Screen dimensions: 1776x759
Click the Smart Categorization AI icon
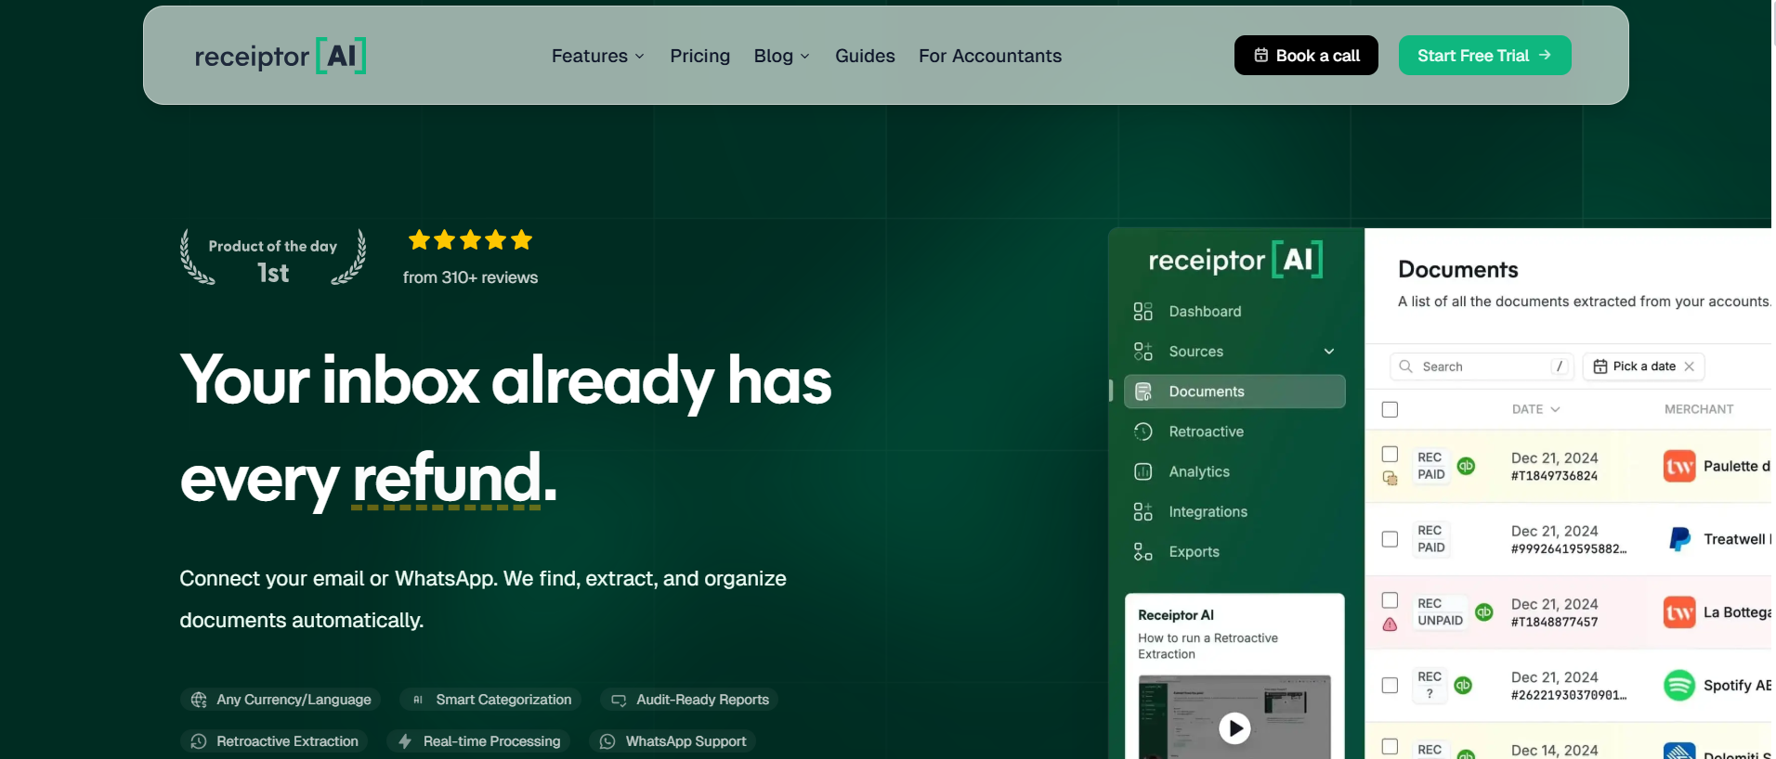click(x=418, y=700)
